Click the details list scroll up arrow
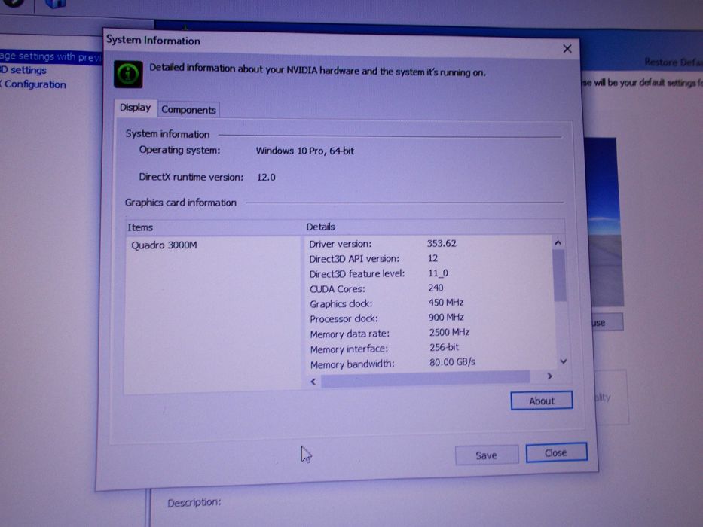Screen dimensions: 703x527 [x=558, y=243]
